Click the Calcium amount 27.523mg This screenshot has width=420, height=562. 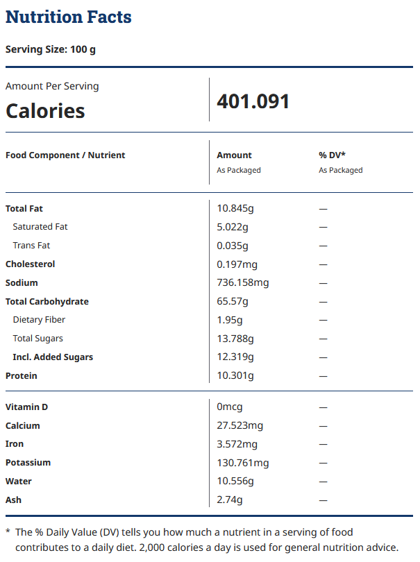pos(240,426)
